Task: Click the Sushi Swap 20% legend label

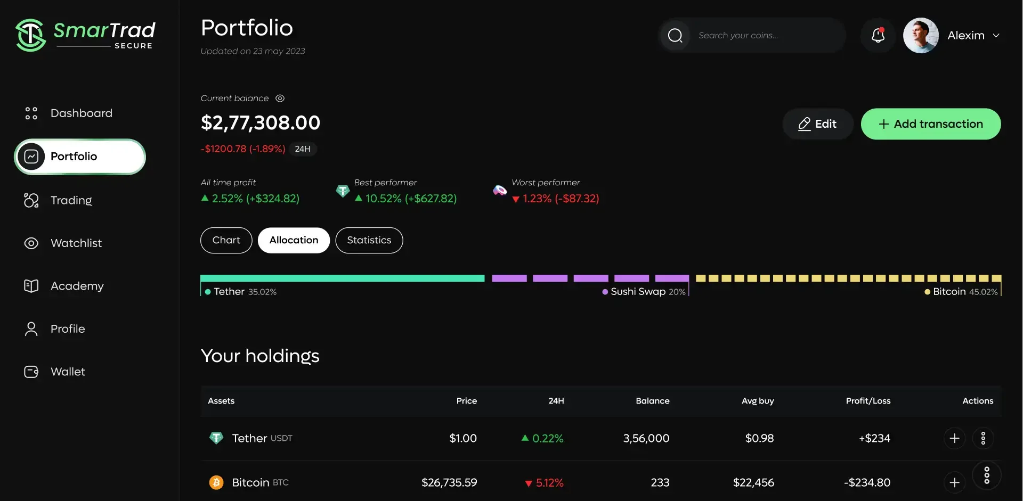Action: click(x=644, y=292)
